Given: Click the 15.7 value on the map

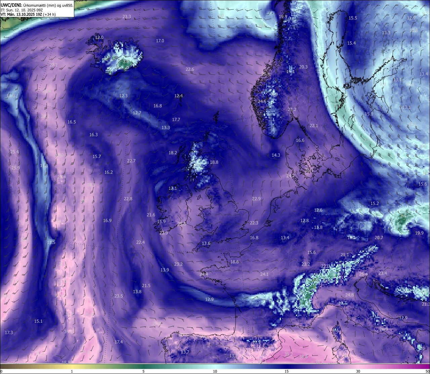Looking at the screenshot, I should (97, 157).
